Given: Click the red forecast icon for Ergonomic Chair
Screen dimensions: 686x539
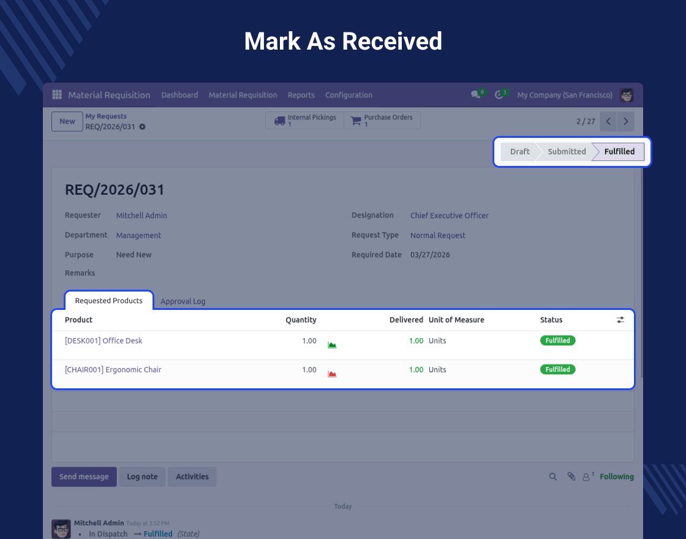Looking at the screenshot, I should click(332, 374).
